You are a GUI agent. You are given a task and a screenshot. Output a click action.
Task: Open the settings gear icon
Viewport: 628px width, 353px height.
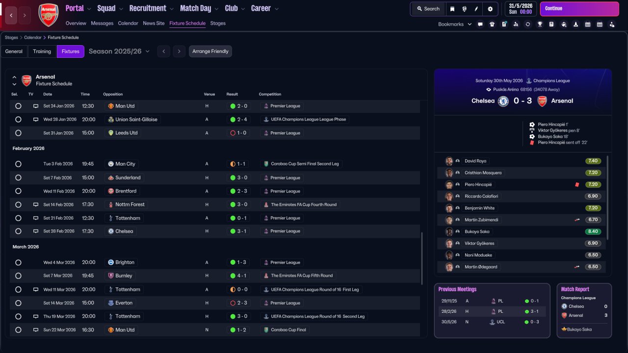(x=490, y=9)
